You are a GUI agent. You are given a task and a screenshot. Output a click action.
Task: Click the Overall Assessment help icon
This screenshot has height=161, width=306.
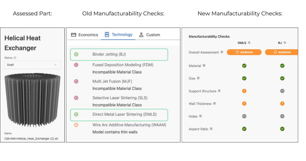222,52
